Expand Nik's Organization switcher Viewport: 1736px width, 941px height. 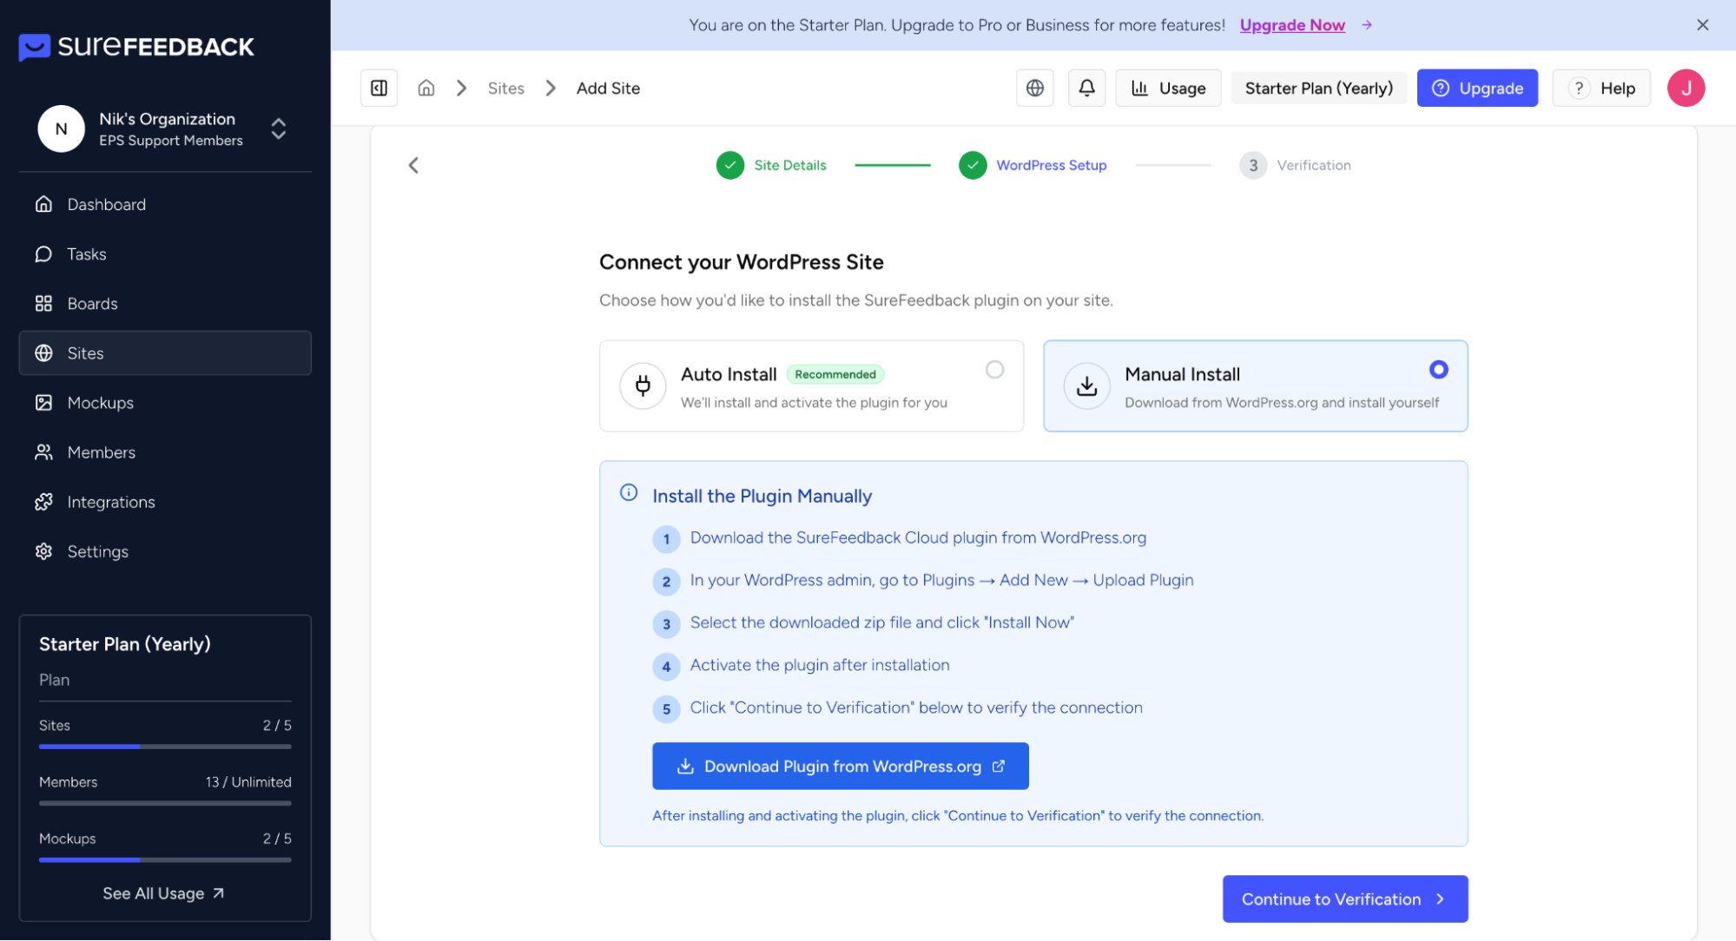278,128
